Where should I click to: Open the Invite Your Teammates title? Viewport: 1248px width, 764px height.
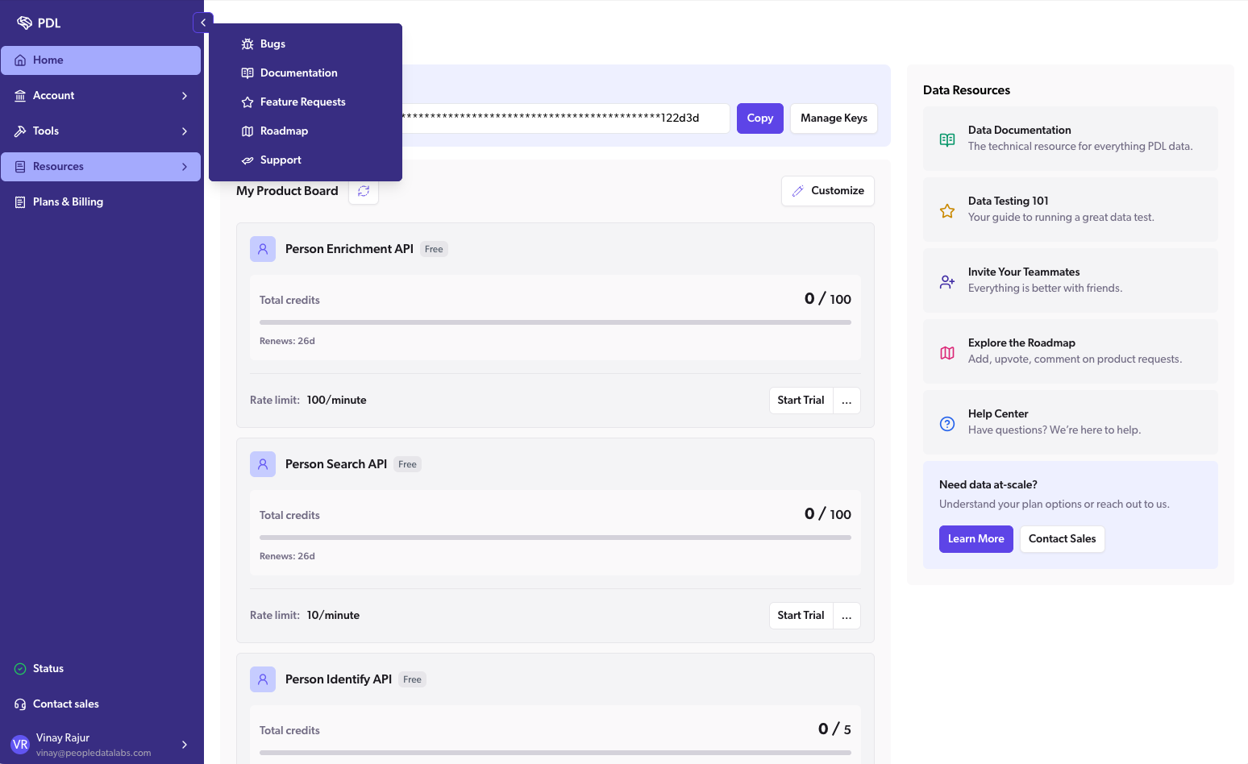click(x=1024, y=272)
